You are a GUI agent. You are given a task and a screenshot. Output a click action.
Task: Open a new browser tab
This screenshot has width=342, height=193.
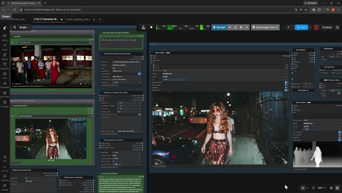[x=45, y=3]
